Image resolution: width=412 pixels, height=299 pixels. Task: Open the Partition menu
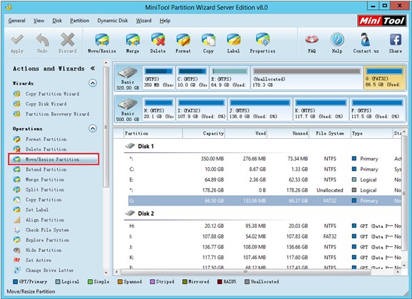pyautogui.click(x=80, y=21)
